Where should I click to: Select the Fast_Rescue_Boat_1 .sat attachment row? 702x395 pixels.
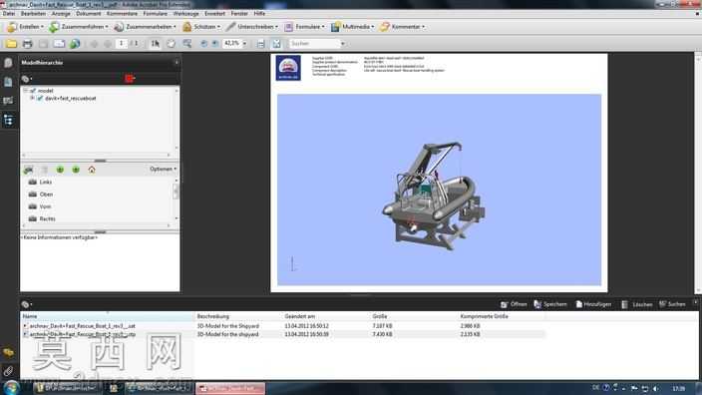[x=282, y=326]
